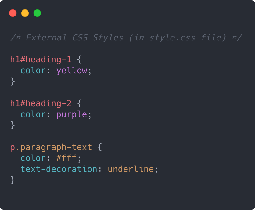Click the color property under heading-1
The width and height of the screenshot is (255, 210).
[x=33, y=71]
